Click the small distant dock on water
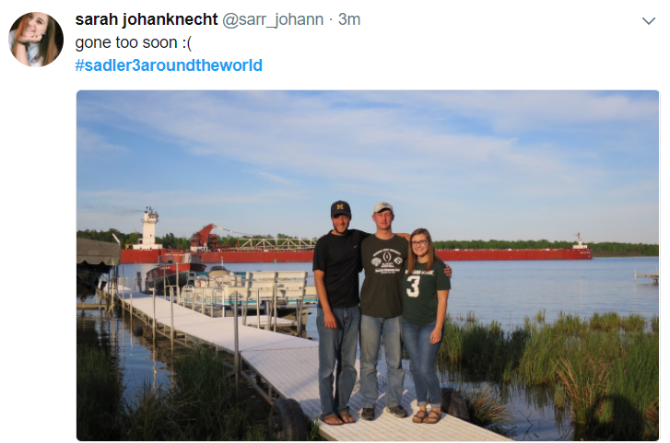The image size is (670, 443). click(x=646, y=277)
